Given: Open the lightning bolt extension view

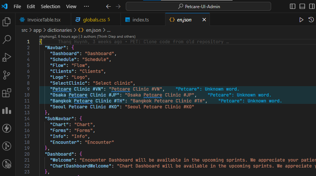Looking at the screenshot, I should pos(7,128).
